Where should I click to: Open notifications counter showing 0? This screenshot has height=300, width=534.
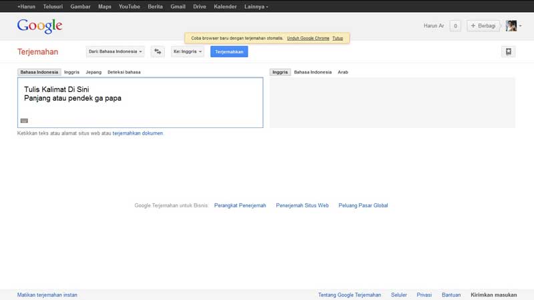point(455,26)
